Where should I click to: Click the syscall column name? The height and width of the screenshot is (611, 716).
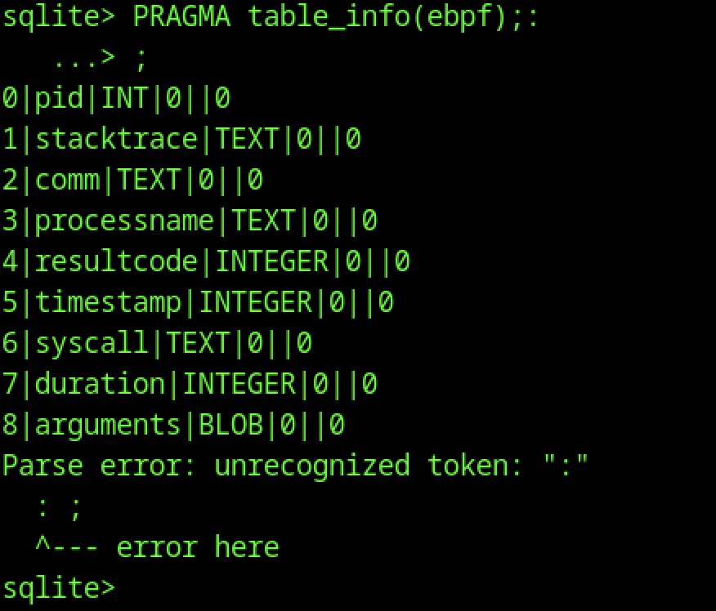point(92,343)
